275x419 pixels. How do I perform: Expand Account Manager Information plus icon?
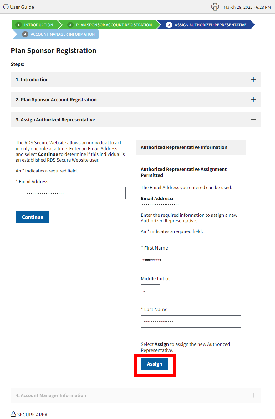[253, 395]
